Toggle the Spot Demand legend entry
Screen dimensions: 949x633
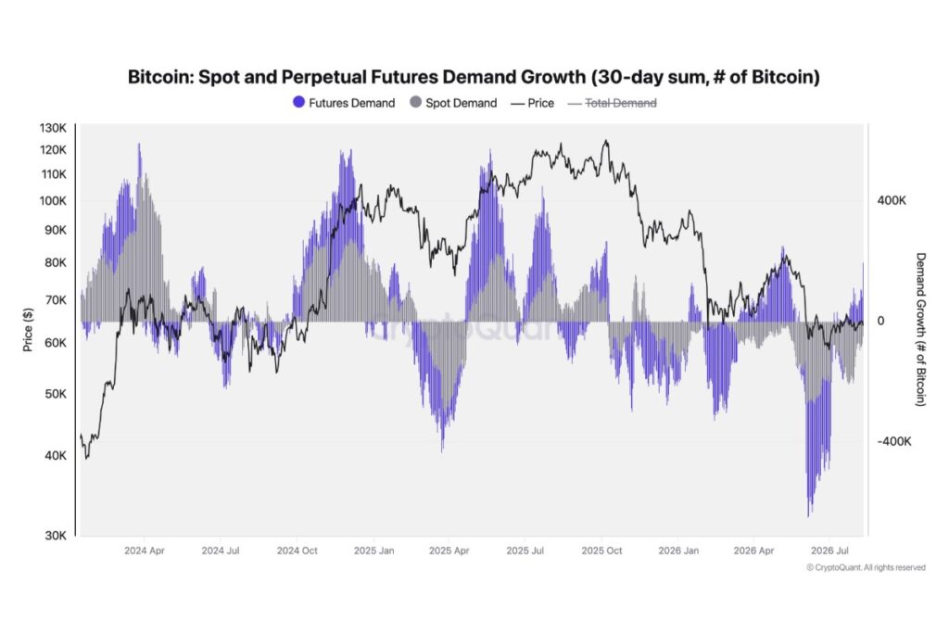pyautogui.click(x=453, y=103)
